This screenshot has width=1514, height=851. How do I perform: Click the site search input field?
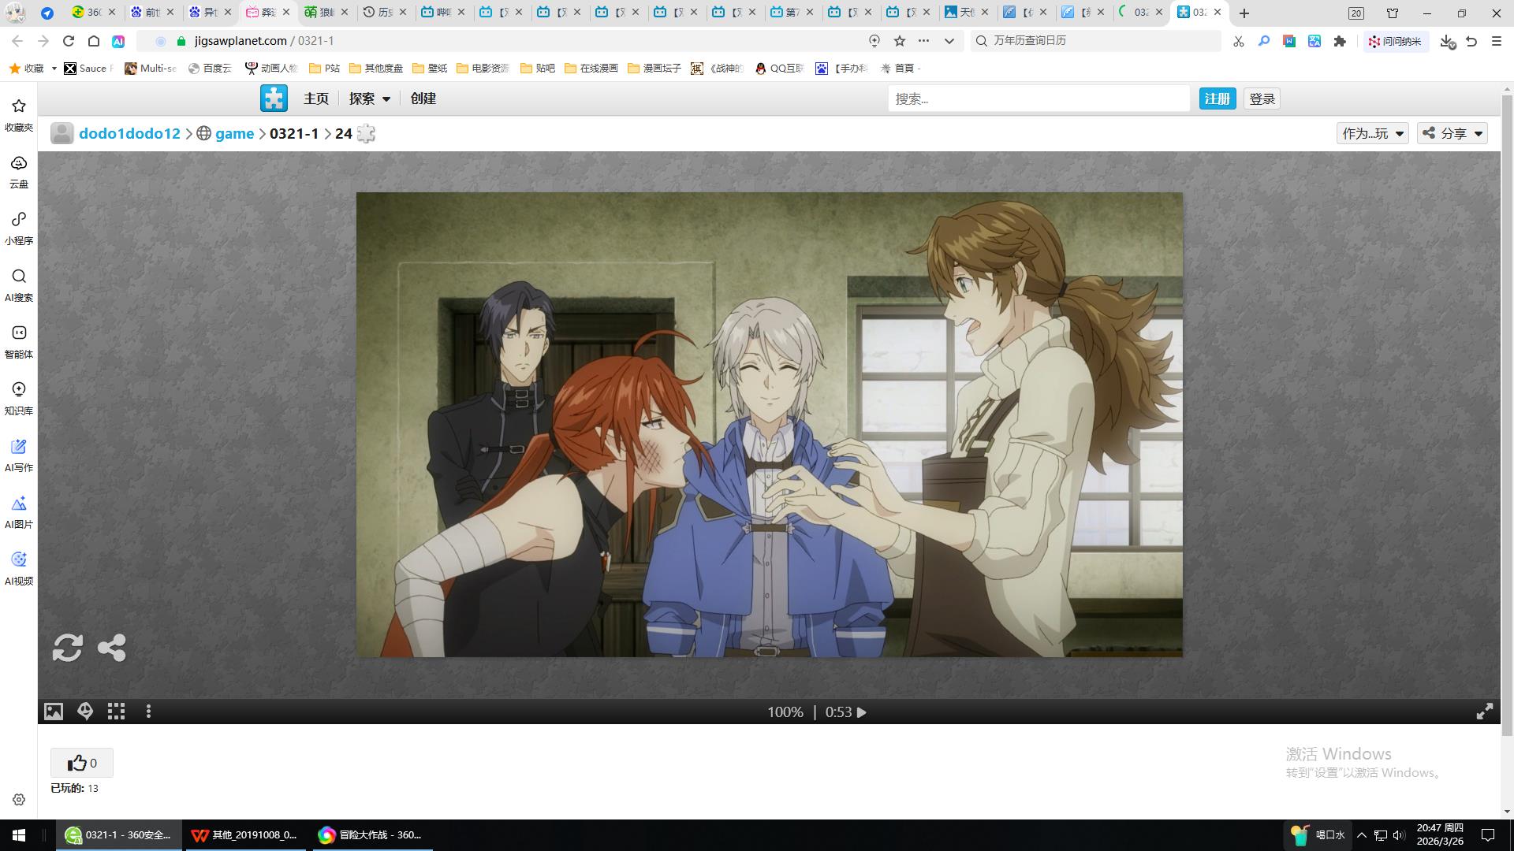[1038, 98]
